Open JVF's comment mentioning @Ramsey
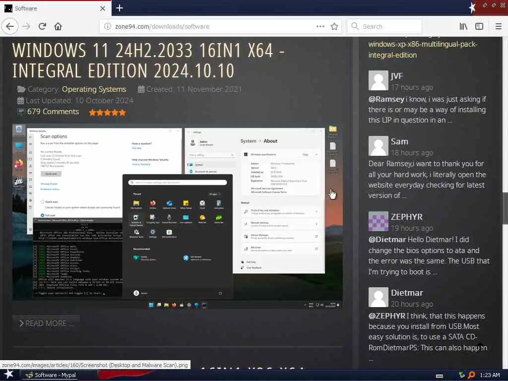Image resolution: width=508 pixels, height=381 pixels. pos(427,110)
